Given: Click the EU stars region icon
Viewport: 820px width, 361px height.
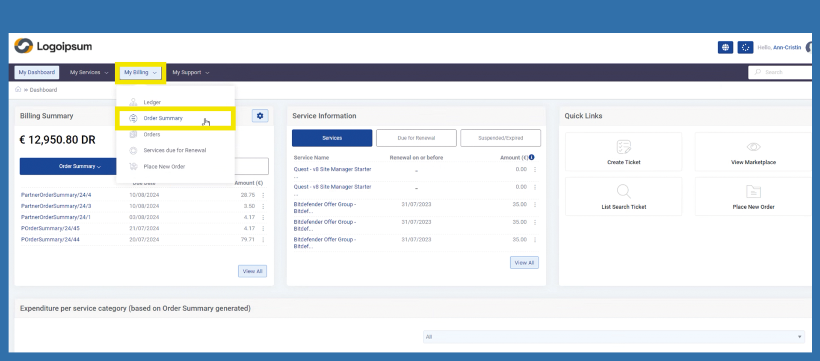Looking at the screenshot, I should (x=745, y=47).
